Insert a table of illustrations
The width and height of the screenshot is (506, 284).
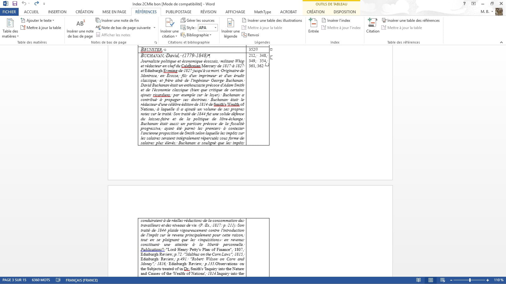coord(272,21)
